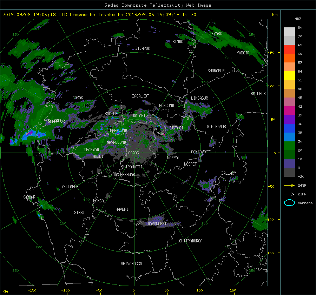Viewport: 316px width, 295px height.
Task: Select the light blue 30 dBZ swatch
Action: [289, 137]
